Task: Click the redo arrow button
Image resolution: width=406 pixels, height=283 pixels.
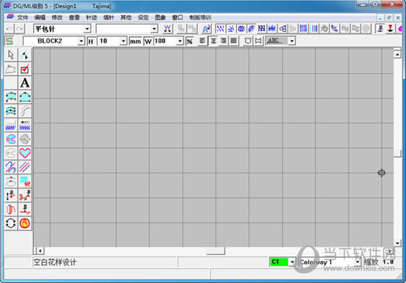Action: click(20, 29)
